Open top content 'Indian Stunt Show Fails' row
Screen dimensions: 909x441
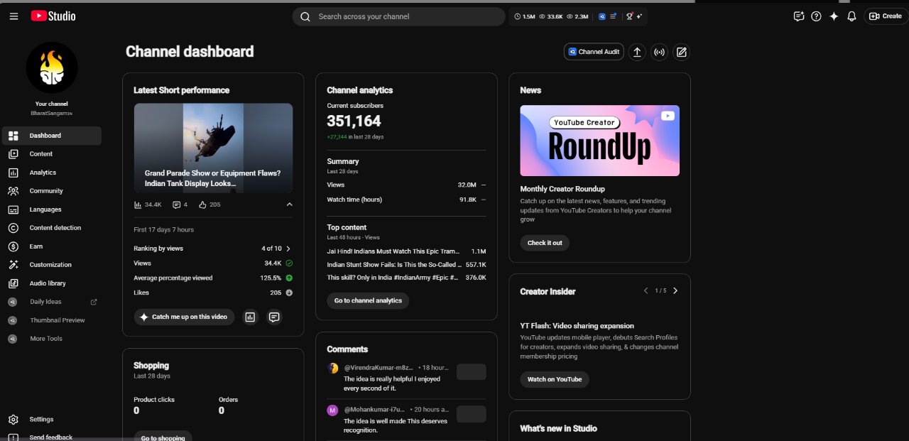[406, 265]
